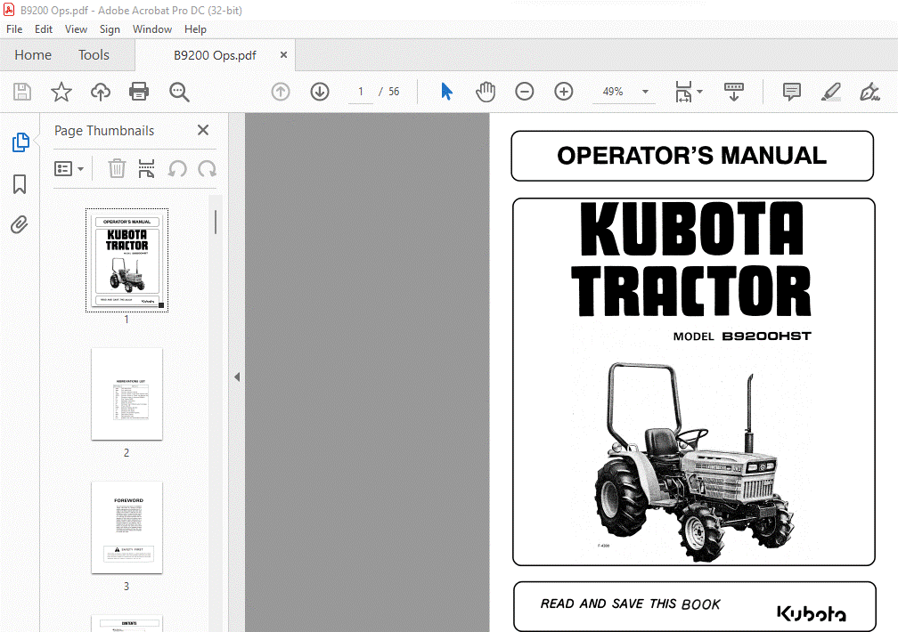Viewport: 898px width, 632px height.
Task: Switch to the Tools tab
Action: click(94, 55)
